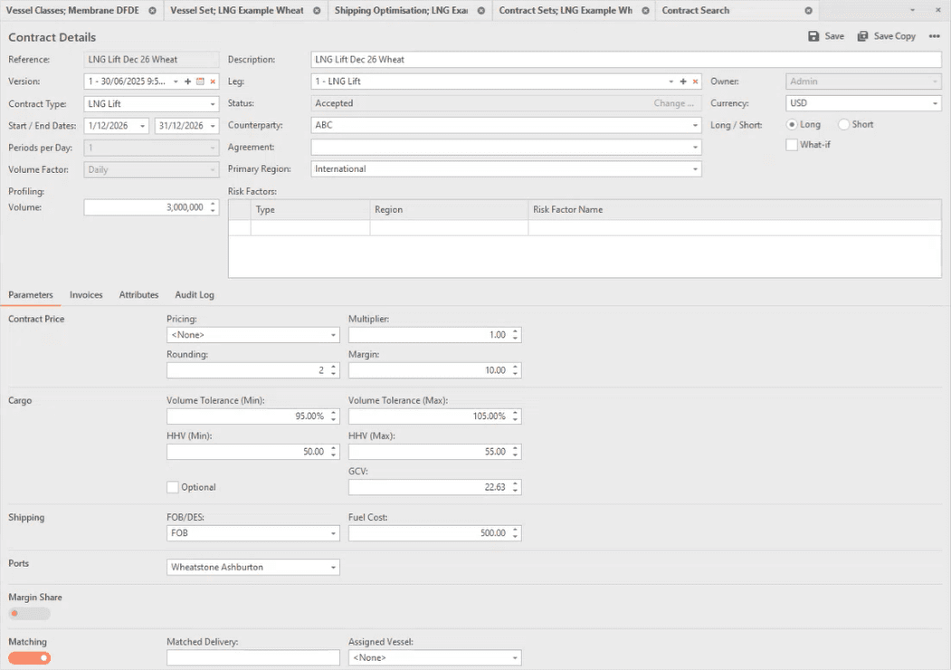Click the Save Copy button

pyautogui.click(x=886, y=36)
